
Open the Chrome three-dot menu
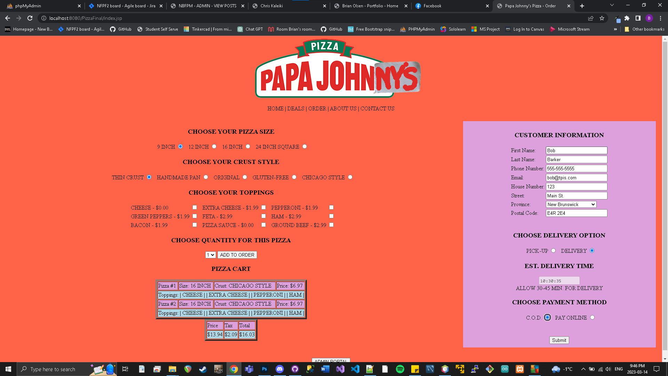click(660, 18)
